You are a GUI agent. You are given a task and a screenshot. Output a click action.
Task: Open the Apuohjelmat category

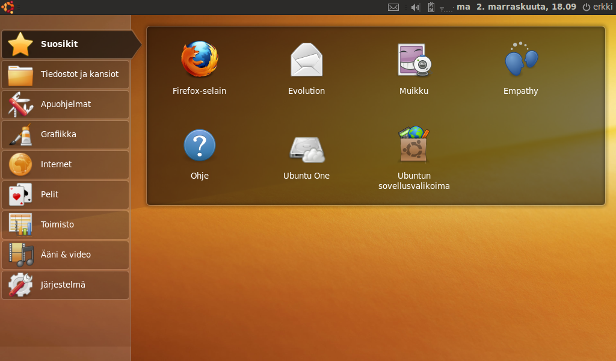pyautogui.click(x=65, y=104)
